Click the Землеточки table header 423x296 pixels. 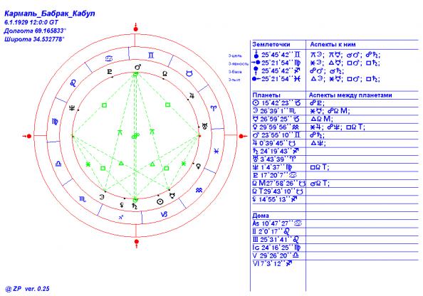271,45
